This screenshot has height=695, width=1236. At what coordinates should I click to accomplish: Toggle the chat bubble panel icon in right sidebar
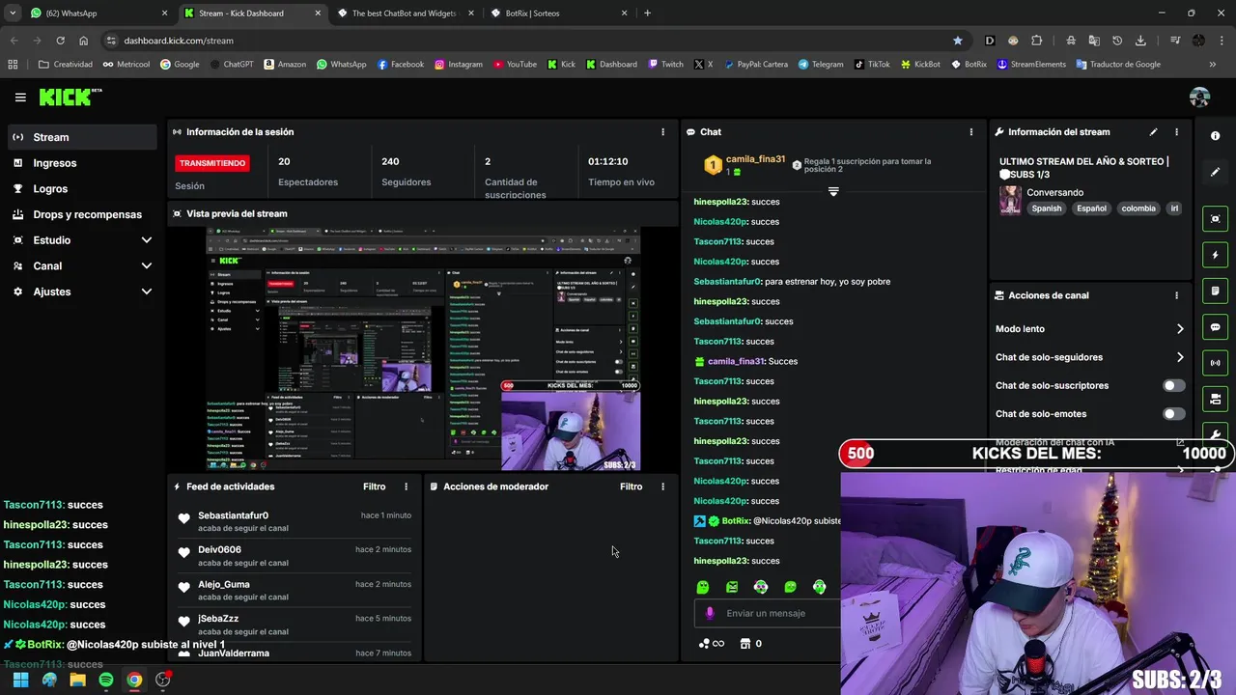pyautogui.click(x=1216, y=327)
